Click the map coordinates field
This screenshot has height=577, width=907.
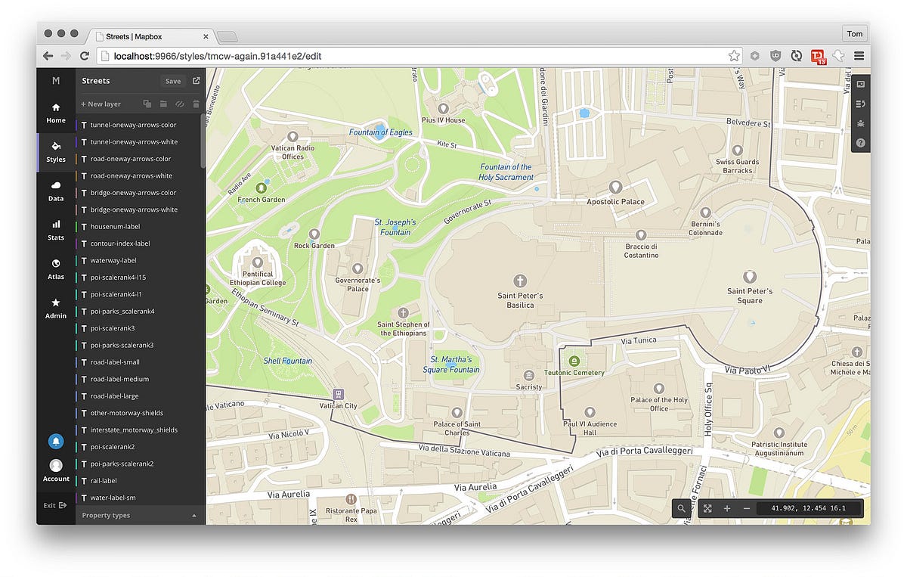click(x=808, y=508)
